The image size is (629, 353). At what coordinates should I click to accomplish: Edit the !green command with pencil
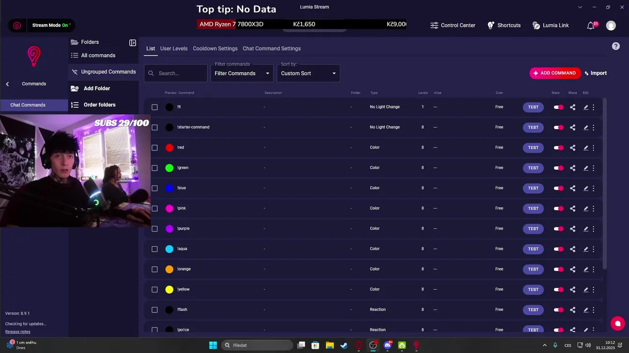(x=586, y=168)
